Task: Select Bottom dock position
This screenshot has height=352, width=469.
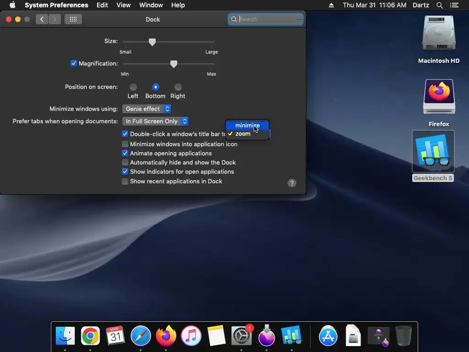Action: 156,87
